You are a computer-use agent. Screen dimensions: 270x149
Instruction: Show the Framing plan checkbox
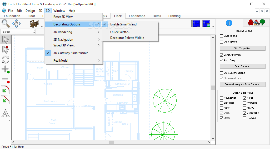point(244,118)
